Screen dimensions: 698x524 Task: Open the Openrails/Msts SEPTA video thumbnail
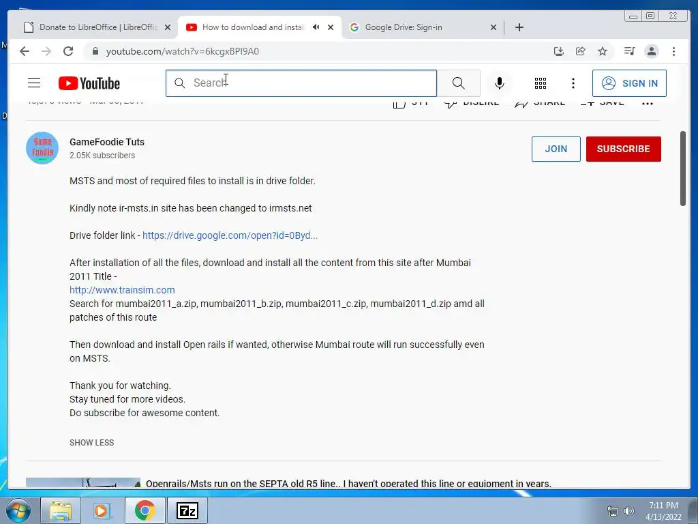[82, 482]
